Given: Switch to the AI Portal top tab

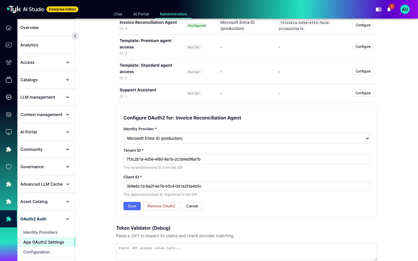Looking at the screenshot, I should 141,14.
